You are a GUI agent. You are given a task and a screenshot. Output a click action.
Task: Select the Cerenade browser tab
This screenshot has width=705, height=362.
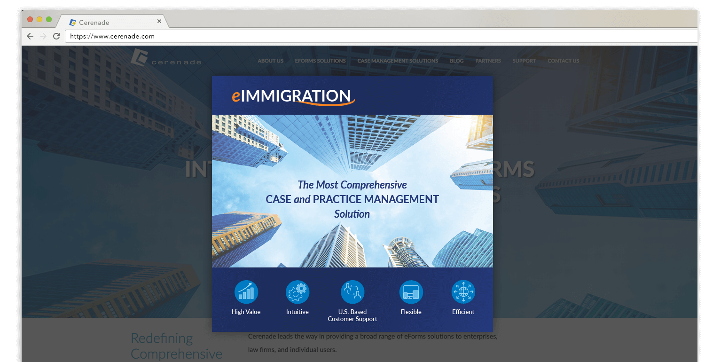tap(108, 22)
